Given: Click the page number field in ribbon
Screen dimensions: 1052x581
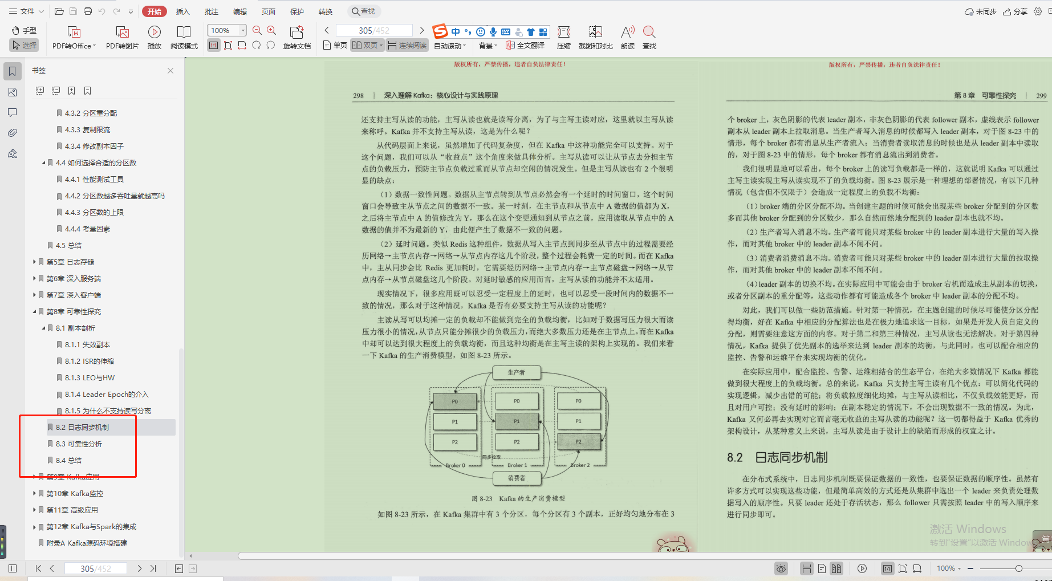Looking at the screenshot, I should pos(374,30).
